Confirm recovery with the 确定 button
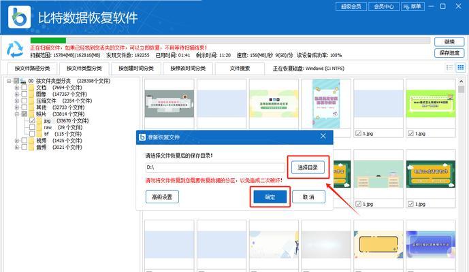Screen dimensions: 469x272 (270, 197)
